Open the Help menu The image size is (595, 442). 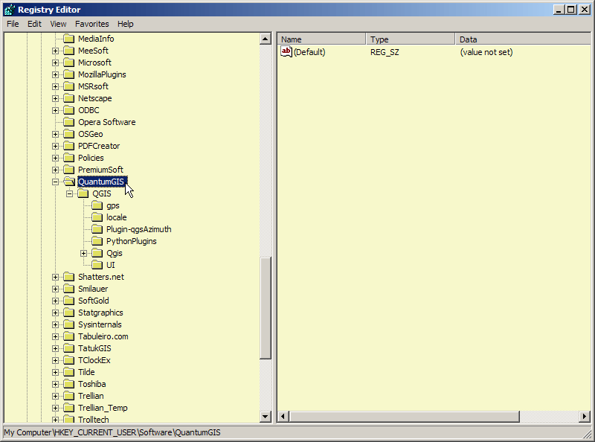click(x=125, y=24)
